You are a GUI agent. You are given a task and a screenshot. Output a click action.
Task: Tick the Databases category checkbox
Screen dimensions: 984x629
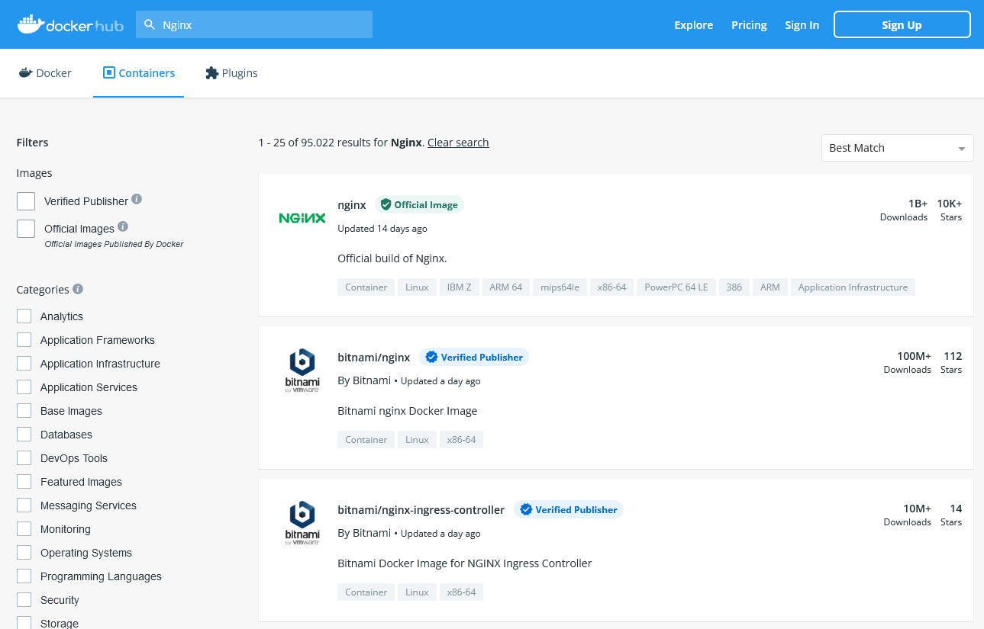24,435
